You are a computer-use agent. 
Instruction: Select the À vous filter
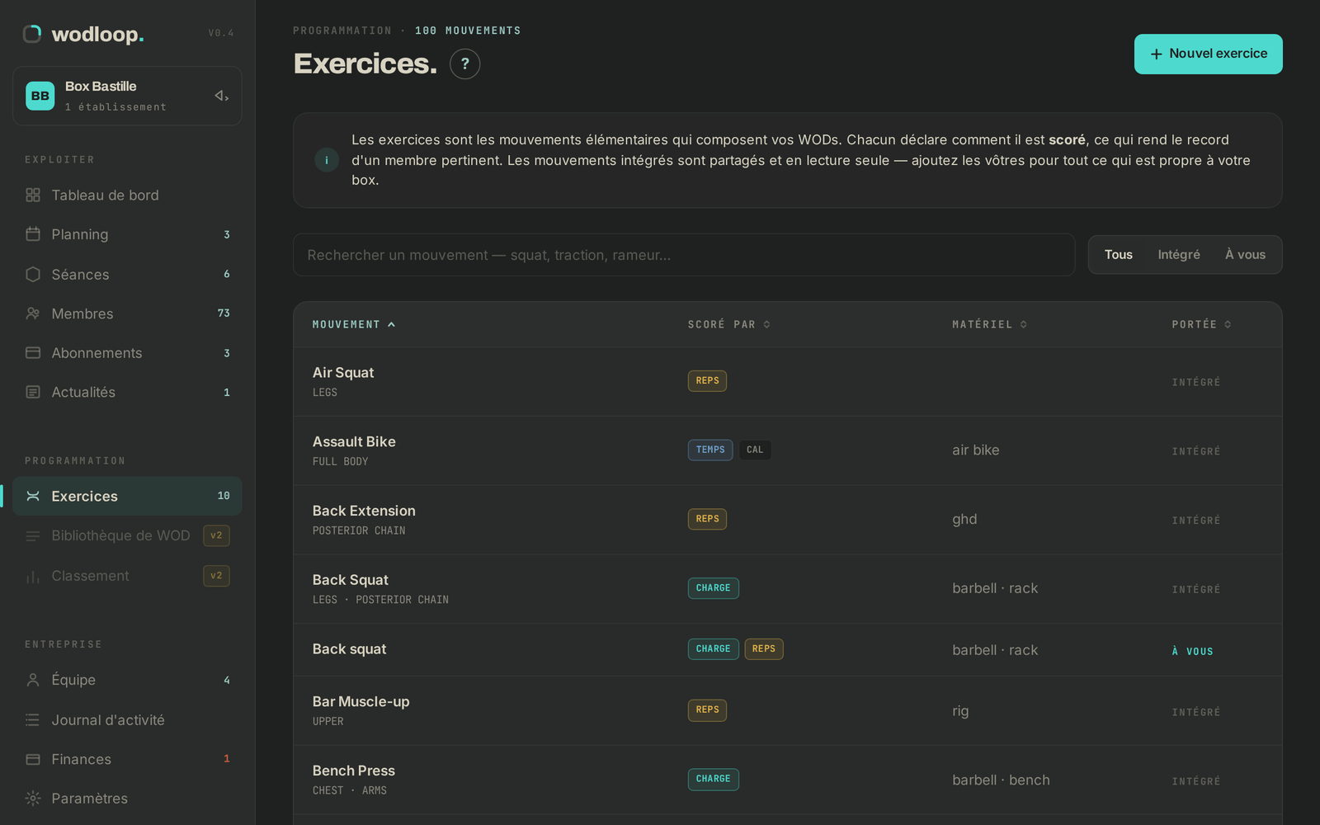[1245, 255]
